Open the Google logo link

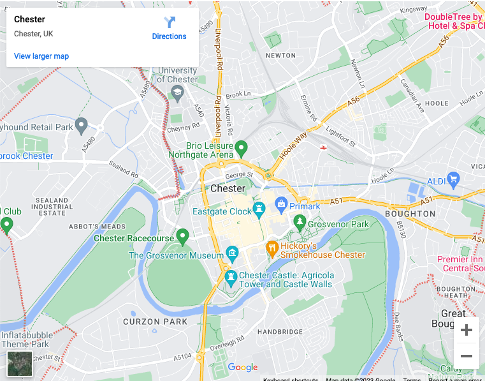pyautogui.click(x=243, y=368)
